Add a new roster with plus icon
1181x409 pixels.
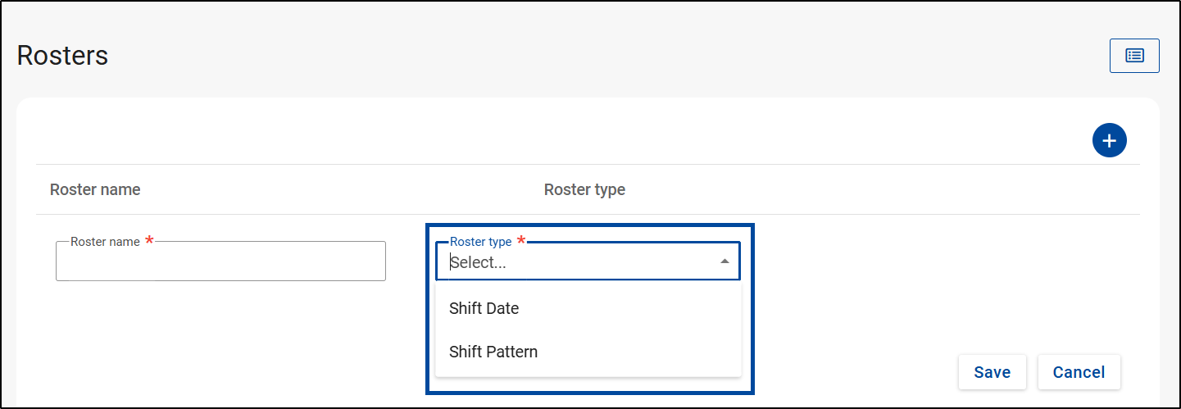click(1110, 141)
